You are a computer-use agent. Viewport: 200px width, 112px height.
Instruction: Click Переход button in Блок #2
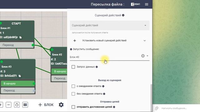coord(59,78)
